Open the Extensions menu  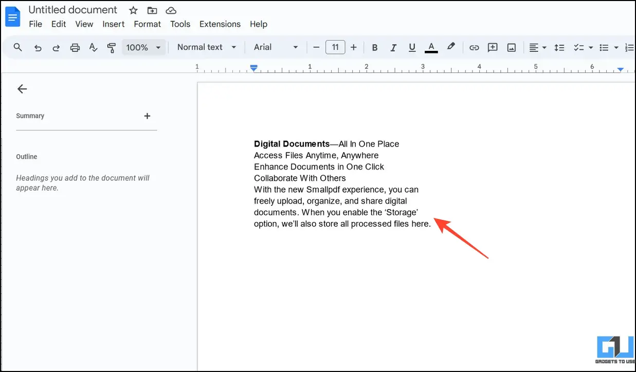click(x=220, y=24)
